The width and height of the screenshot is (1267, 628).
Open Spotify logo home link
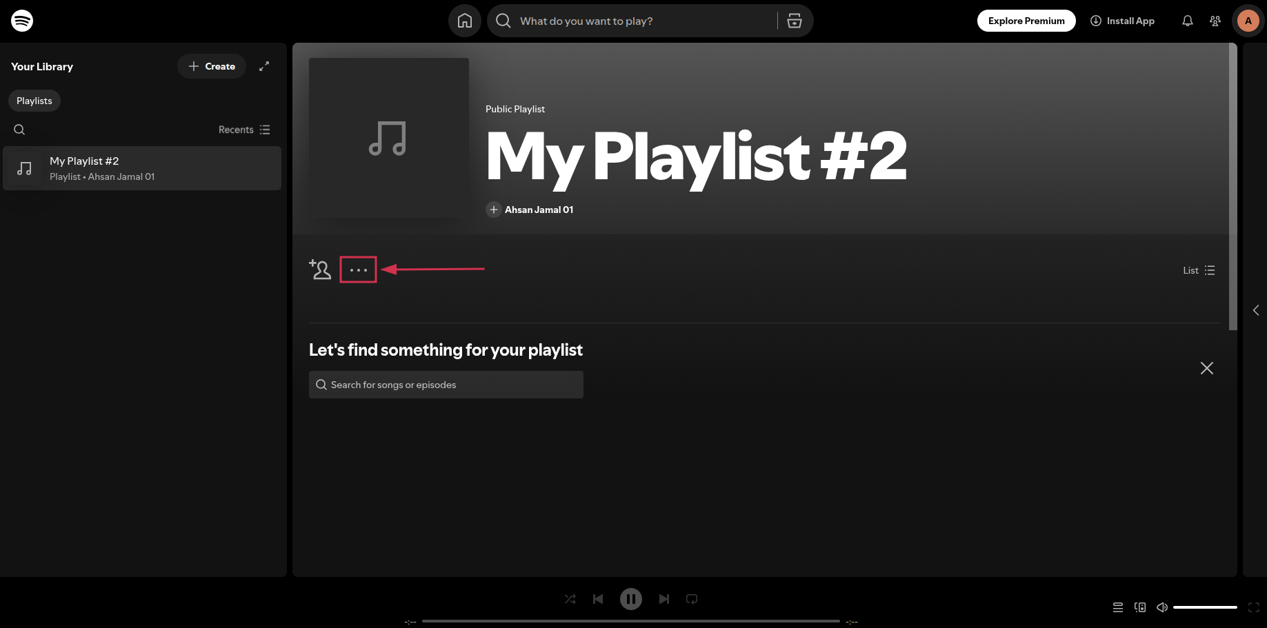coord(22,21)
